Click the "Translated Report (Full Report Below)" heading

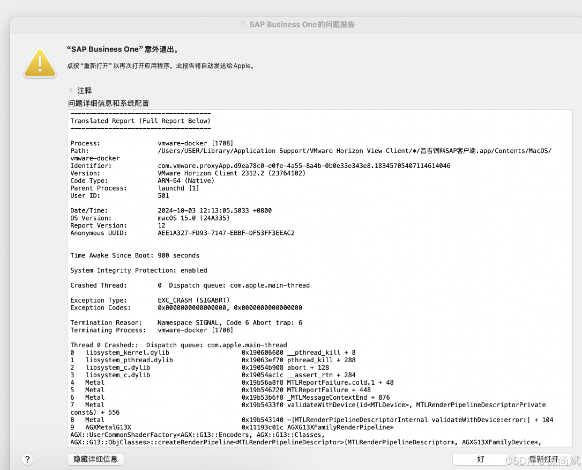tap(140, 121)
